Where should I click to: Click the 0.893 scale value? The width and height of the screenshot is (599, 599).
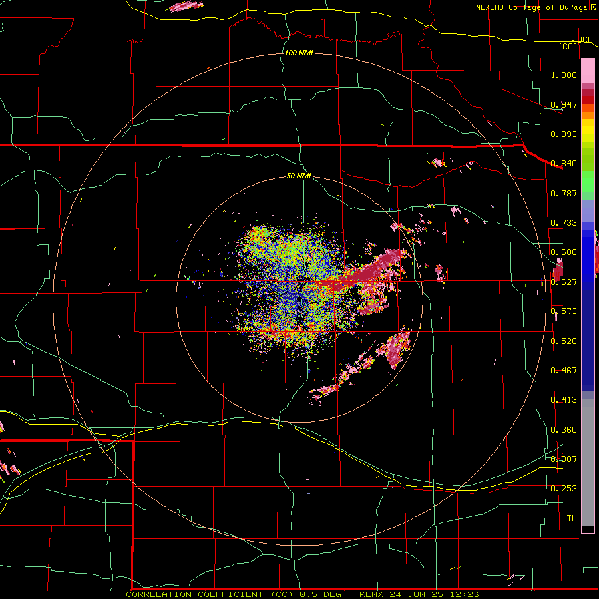pos(564,134)
